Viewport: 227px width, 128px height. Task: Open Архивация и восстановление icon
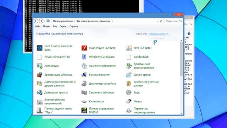click(129, 66)
